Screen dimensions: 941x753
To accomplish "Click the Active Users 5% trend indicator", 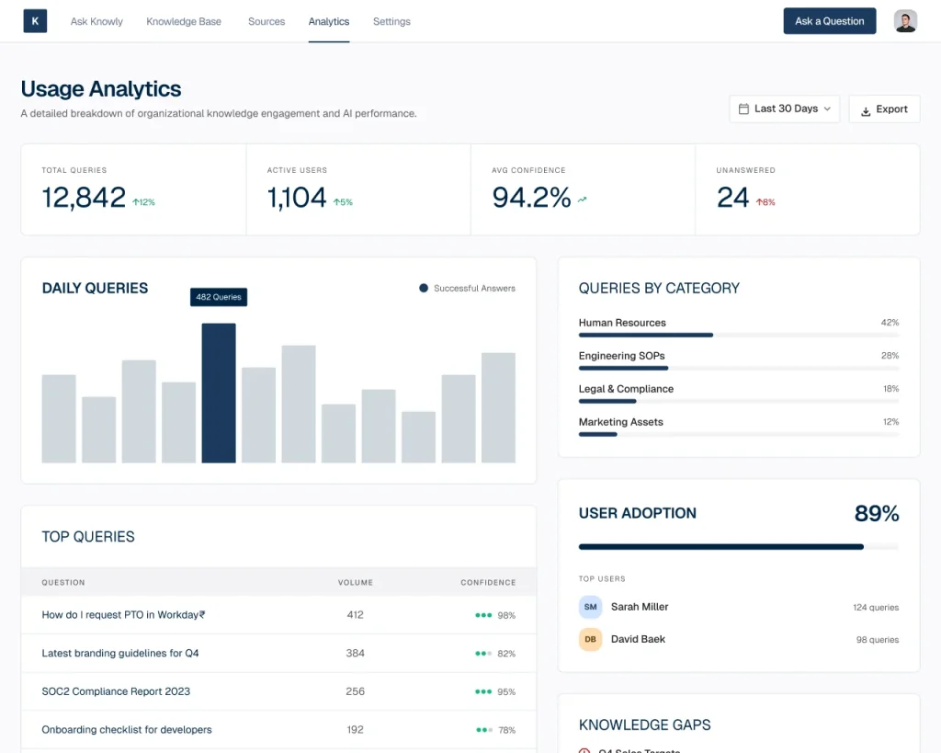I will click(x=343, y=202).
